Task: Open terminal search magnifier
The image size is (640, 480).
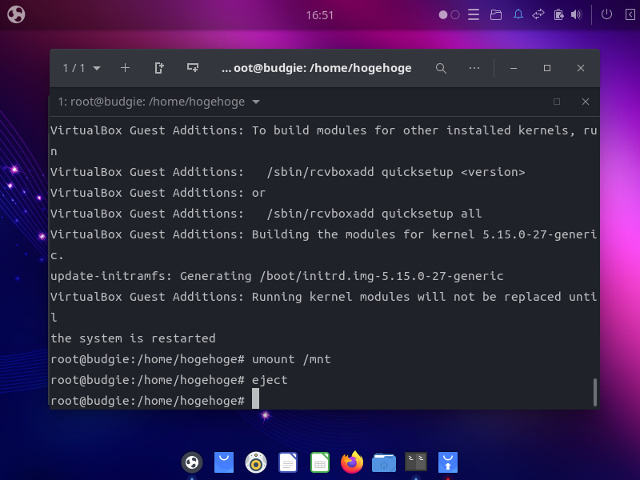Action: point(441,68)
